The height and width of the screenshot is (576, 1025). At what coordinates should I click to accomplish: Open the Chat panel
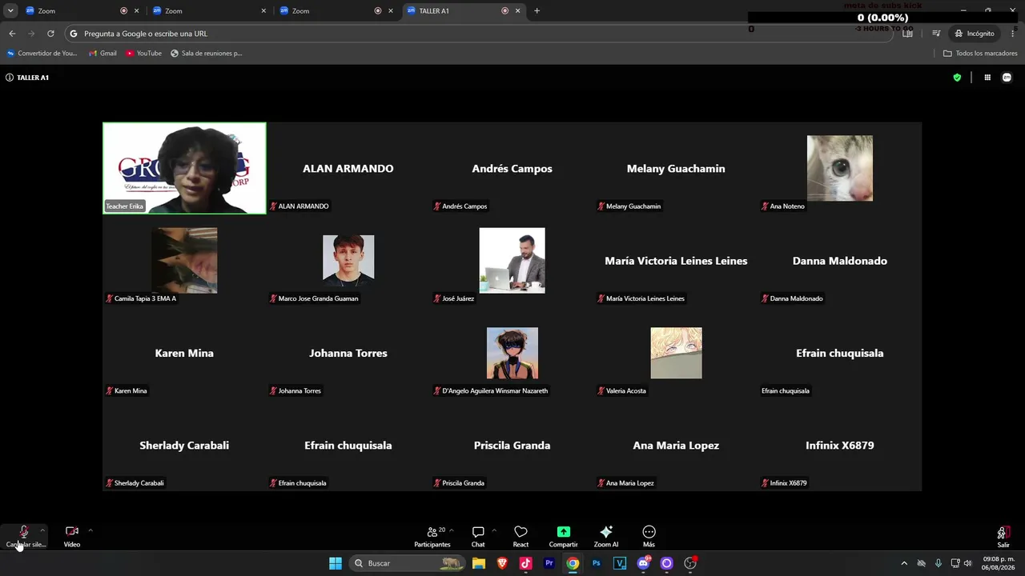click(x=478, y=535)
